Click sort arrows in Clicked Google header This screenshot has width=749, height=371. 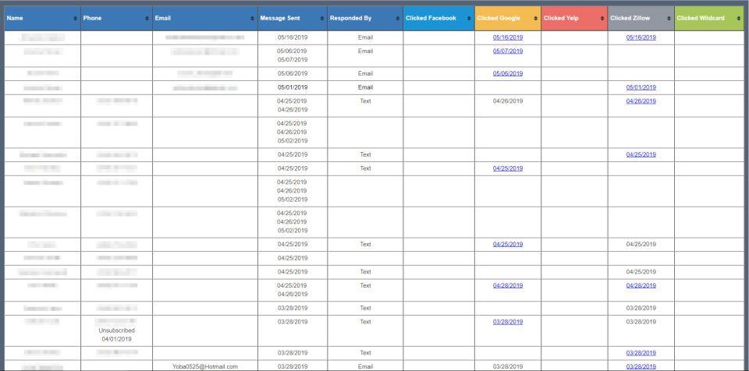click(536, 19)
